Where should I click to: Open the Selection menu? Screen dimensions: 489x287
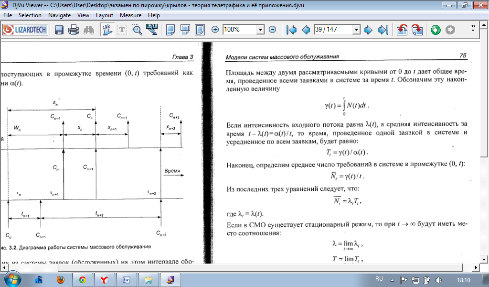click(x=30, y=15)
